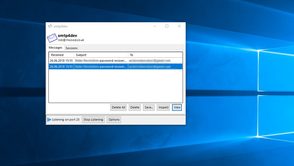Click the Delete button
The width and height of the screenshot is (294, 166).
[135, 107]
